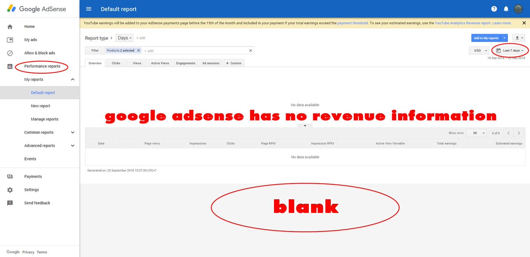Switch to the Ad sessions tab
Image resolution: width=530 pixels, height=257 pixels.
tap(211, 63)
